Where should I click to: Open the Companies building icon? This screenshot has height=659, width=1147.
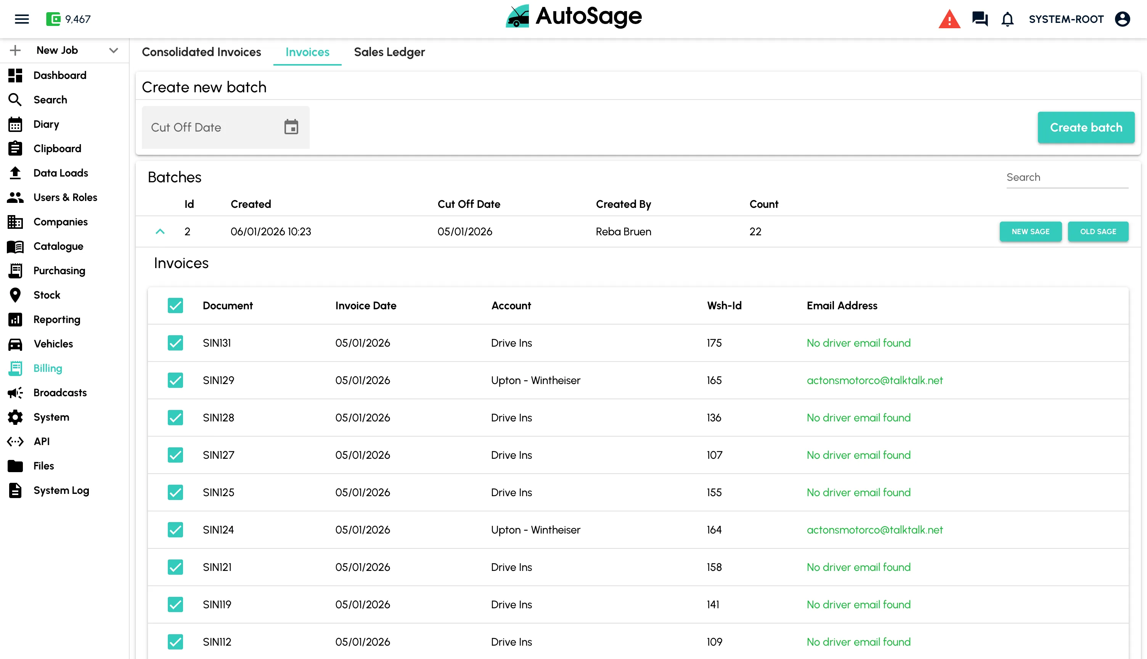[x=15, y=222]
